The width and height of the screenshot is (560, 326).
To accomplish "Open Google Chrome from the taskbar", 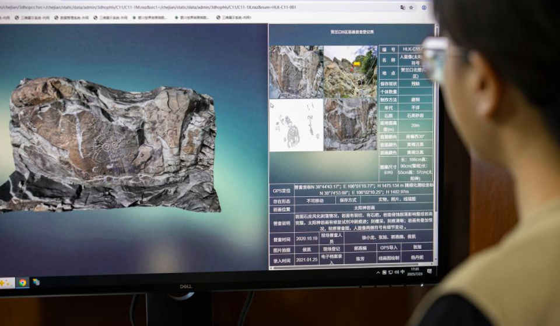I will click(x=23, y=282).
